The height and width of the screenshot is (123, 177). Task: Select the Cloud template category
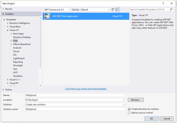[x=16, y=51]
